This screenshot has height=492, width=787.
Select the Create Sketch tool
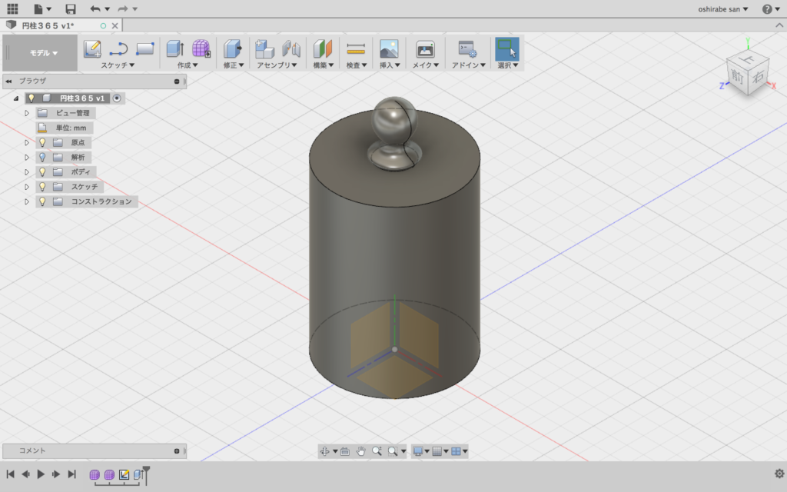[92, 48]
